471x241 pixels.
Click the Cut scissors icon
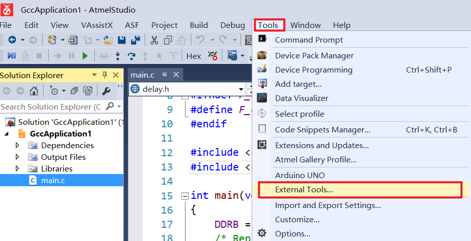click(154, 40)
